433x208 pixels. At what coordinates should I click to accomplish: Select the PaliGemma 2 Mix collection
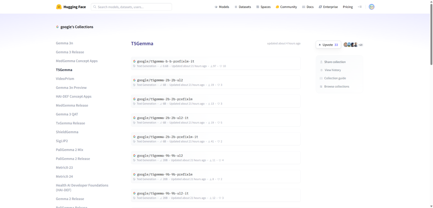click(70, 150)
